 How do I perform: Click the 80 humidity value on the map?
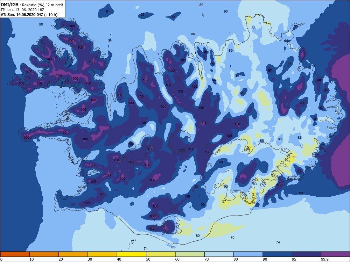coord(198,236)
